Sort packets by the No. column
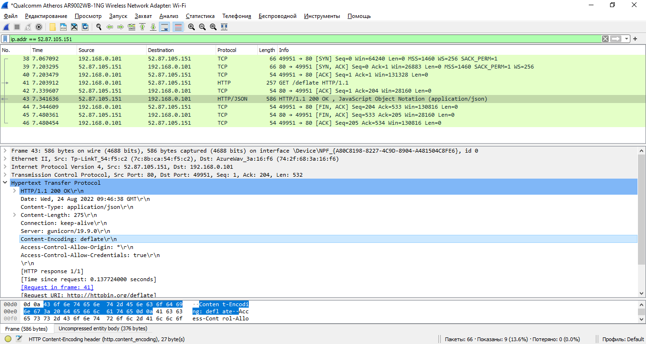The image size is (646, 344). 16,50
